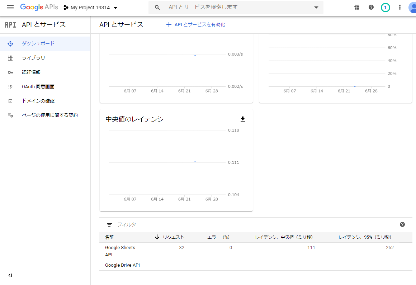The width and height of the screenshot is (416, 285).
Task: Collapse the left sidebar panel
Action: point(10,275)
